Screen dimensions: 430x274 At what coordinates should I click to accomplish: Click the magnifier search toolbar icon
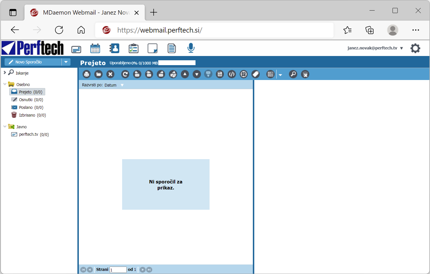pos(293,74)
